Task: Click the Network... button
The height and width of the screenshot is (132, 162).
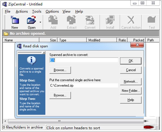Action: coord(131,81)
